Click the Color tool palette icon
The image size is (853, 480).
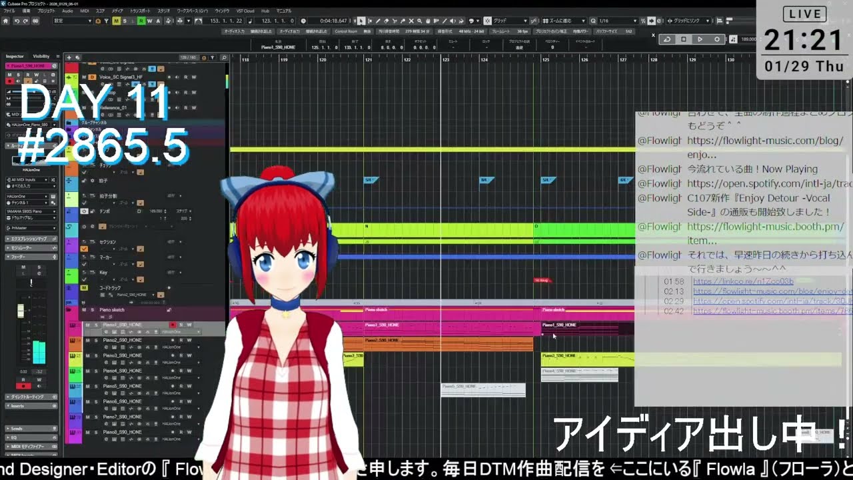(472, 21)
